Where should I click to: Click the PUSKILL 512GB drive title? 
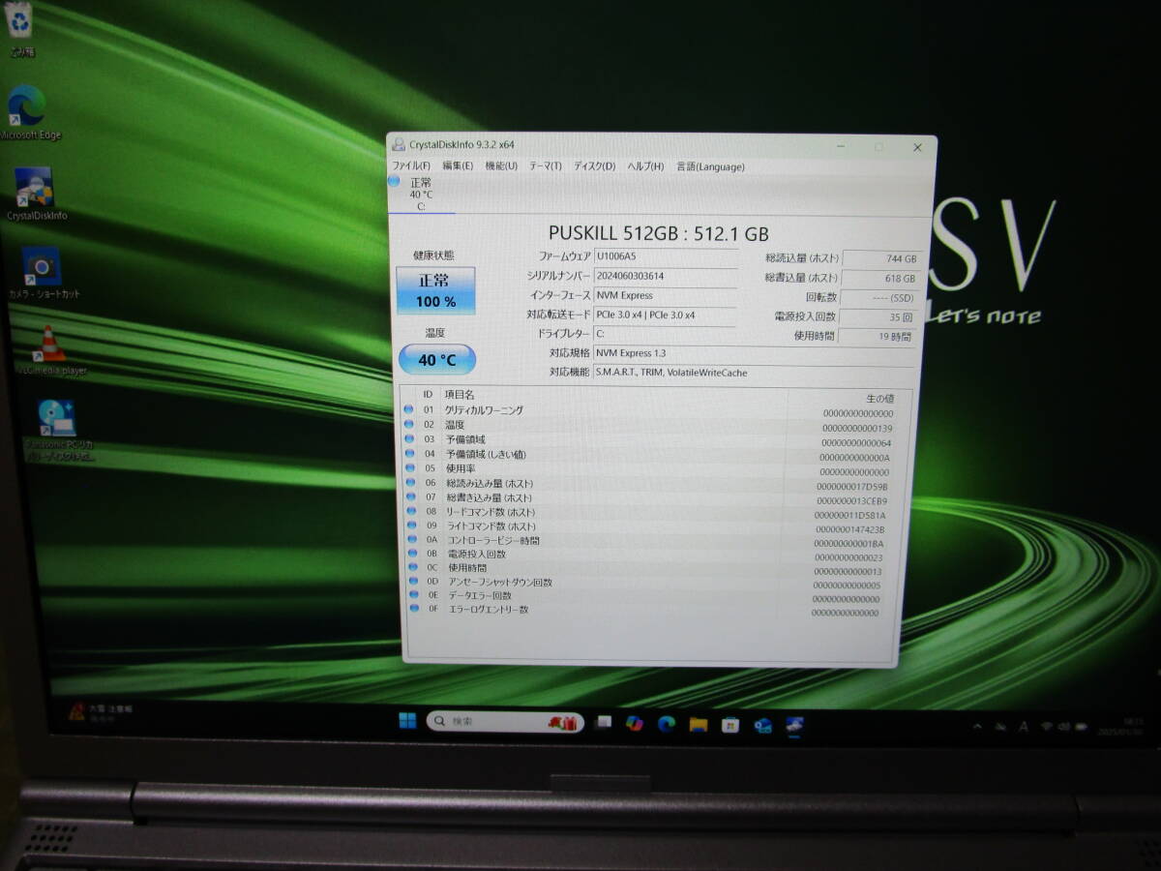pyautogui.click(x=659, y=232)
